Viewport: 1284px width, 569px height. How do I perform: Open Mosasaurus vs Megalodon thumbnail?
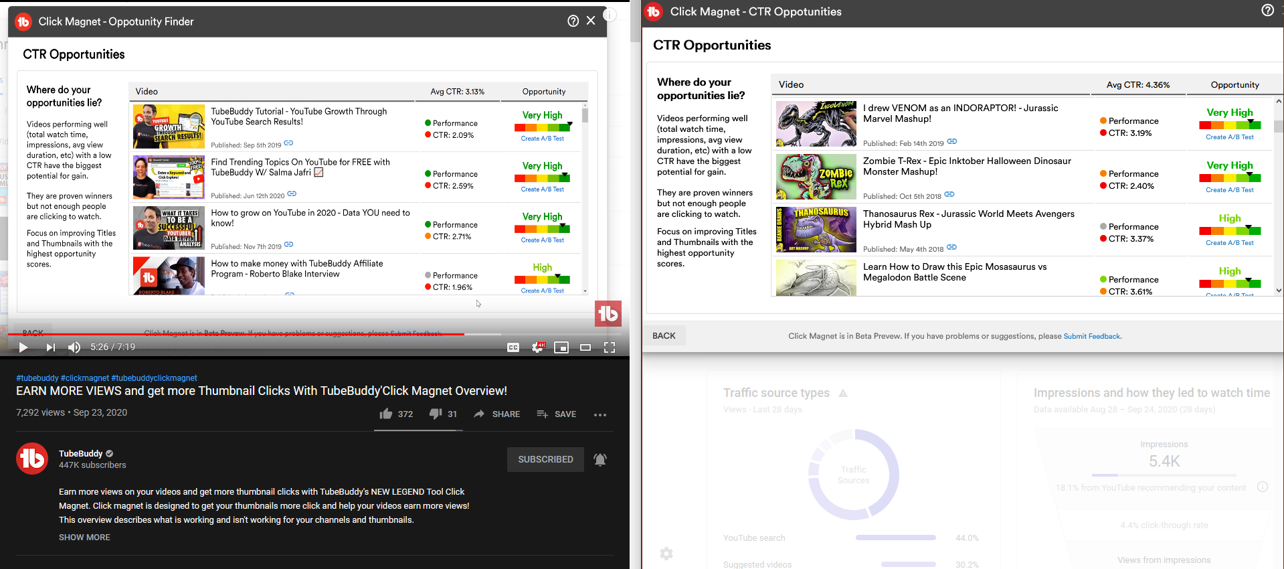816,278
